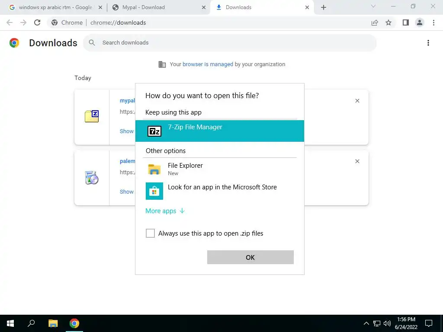Open the taskbar clock and date
The width and height of the screenshot is (443, 332).
pyautogui.click(x=406, y=323)
